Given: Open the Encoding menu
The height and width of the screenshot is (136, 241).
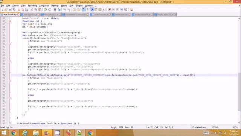Looking at the screenshot, I should [32, 6].
